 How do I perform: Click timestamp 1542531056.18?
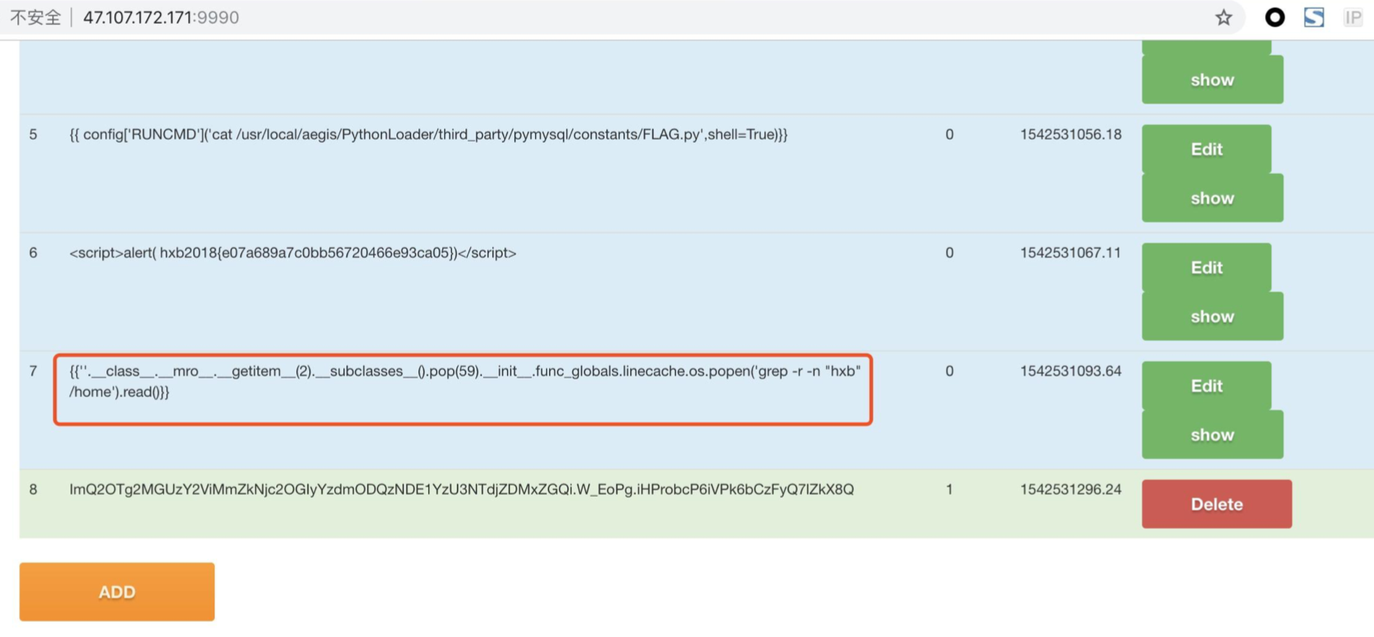click(x=1071, y=134)
